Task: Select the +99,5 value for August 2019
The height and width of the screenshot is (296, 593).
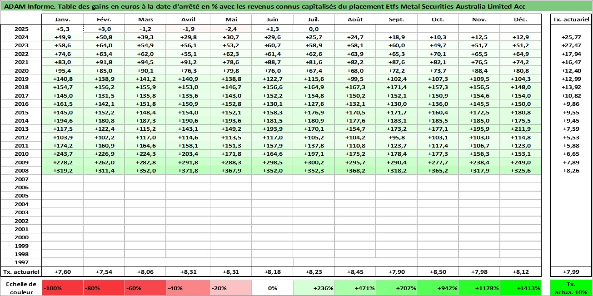Action: click(x=355, y=79)
